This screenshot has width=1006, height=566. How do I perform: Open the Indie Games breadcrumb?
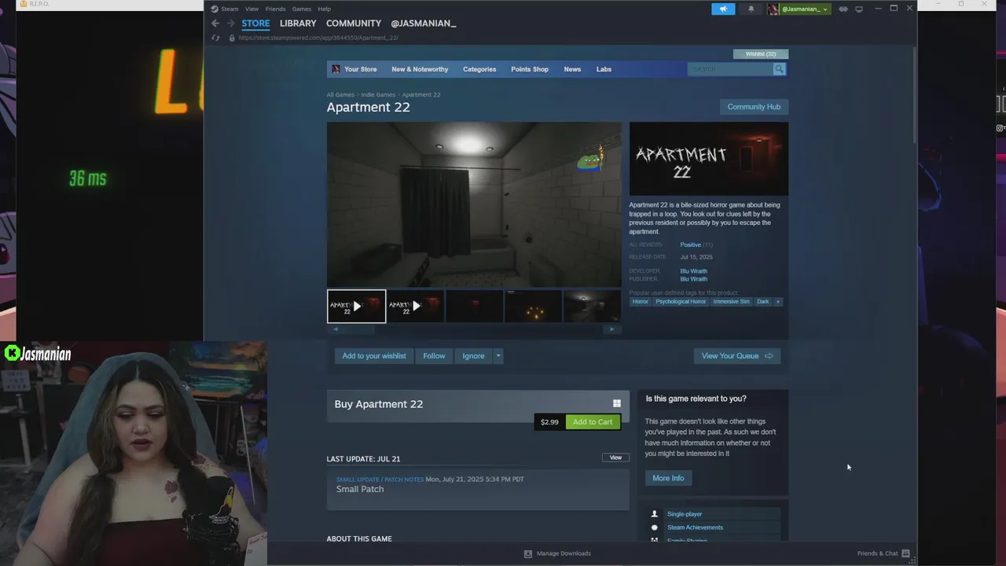point(378,94)
